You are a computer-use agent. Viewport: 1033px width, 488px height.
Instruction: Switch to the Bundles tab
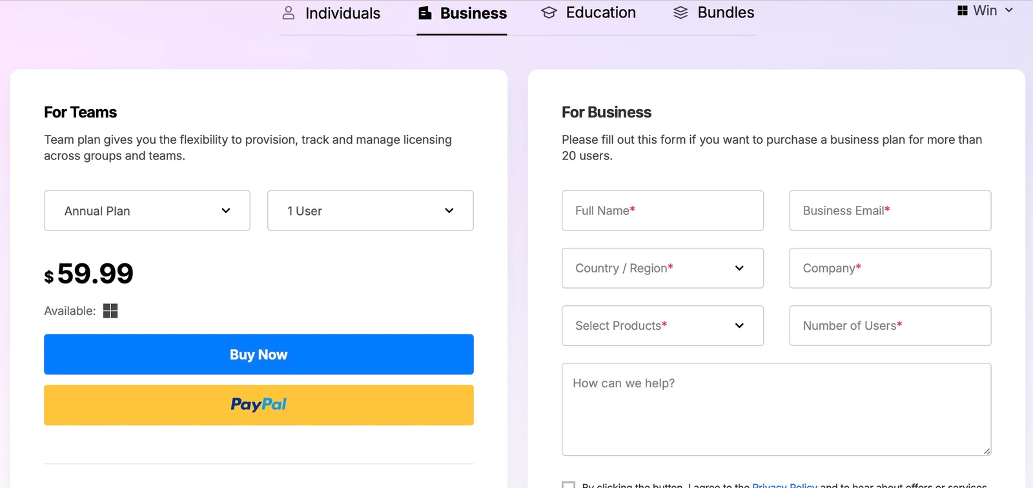point(725,13)
